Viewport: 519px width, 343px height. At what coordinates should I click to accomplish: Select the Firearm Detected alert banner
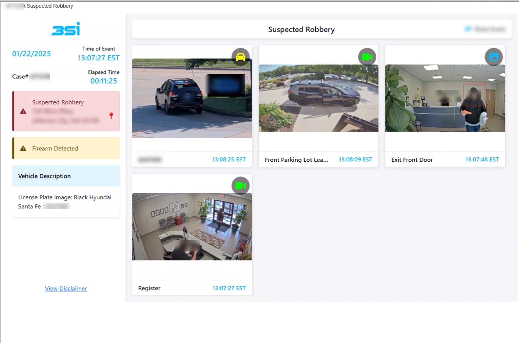point(66,148)
